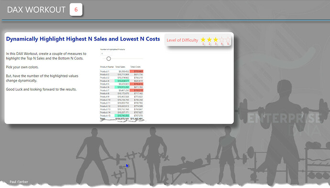
Task: Click the Total Sales column header
Action: pos(120,67)
